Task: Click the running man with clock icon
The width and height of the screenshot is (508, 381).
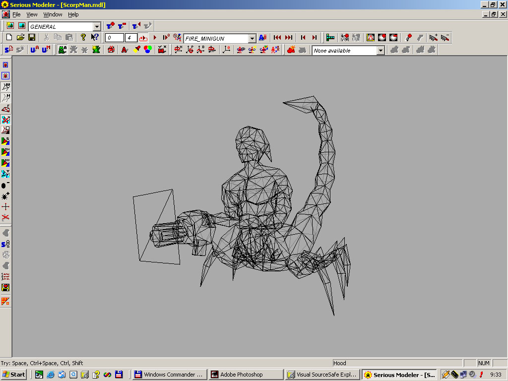Action: tap(177, 38)
